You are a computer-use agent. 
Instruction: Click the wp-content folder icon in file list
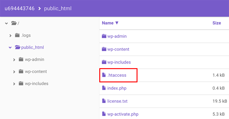pos(104,49)
